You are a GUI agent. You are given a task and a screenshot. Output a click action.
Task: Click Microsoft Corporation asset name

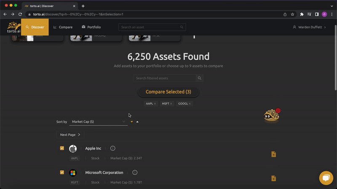click(x=104, y=173)
